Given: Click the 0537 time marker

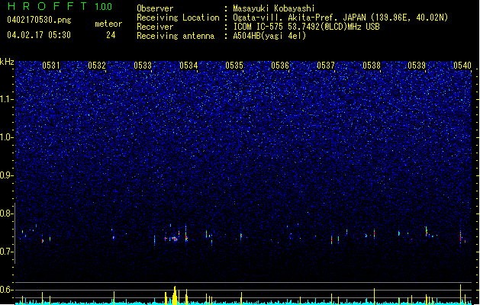Looking at the screenshot, I should click(326, 66).
